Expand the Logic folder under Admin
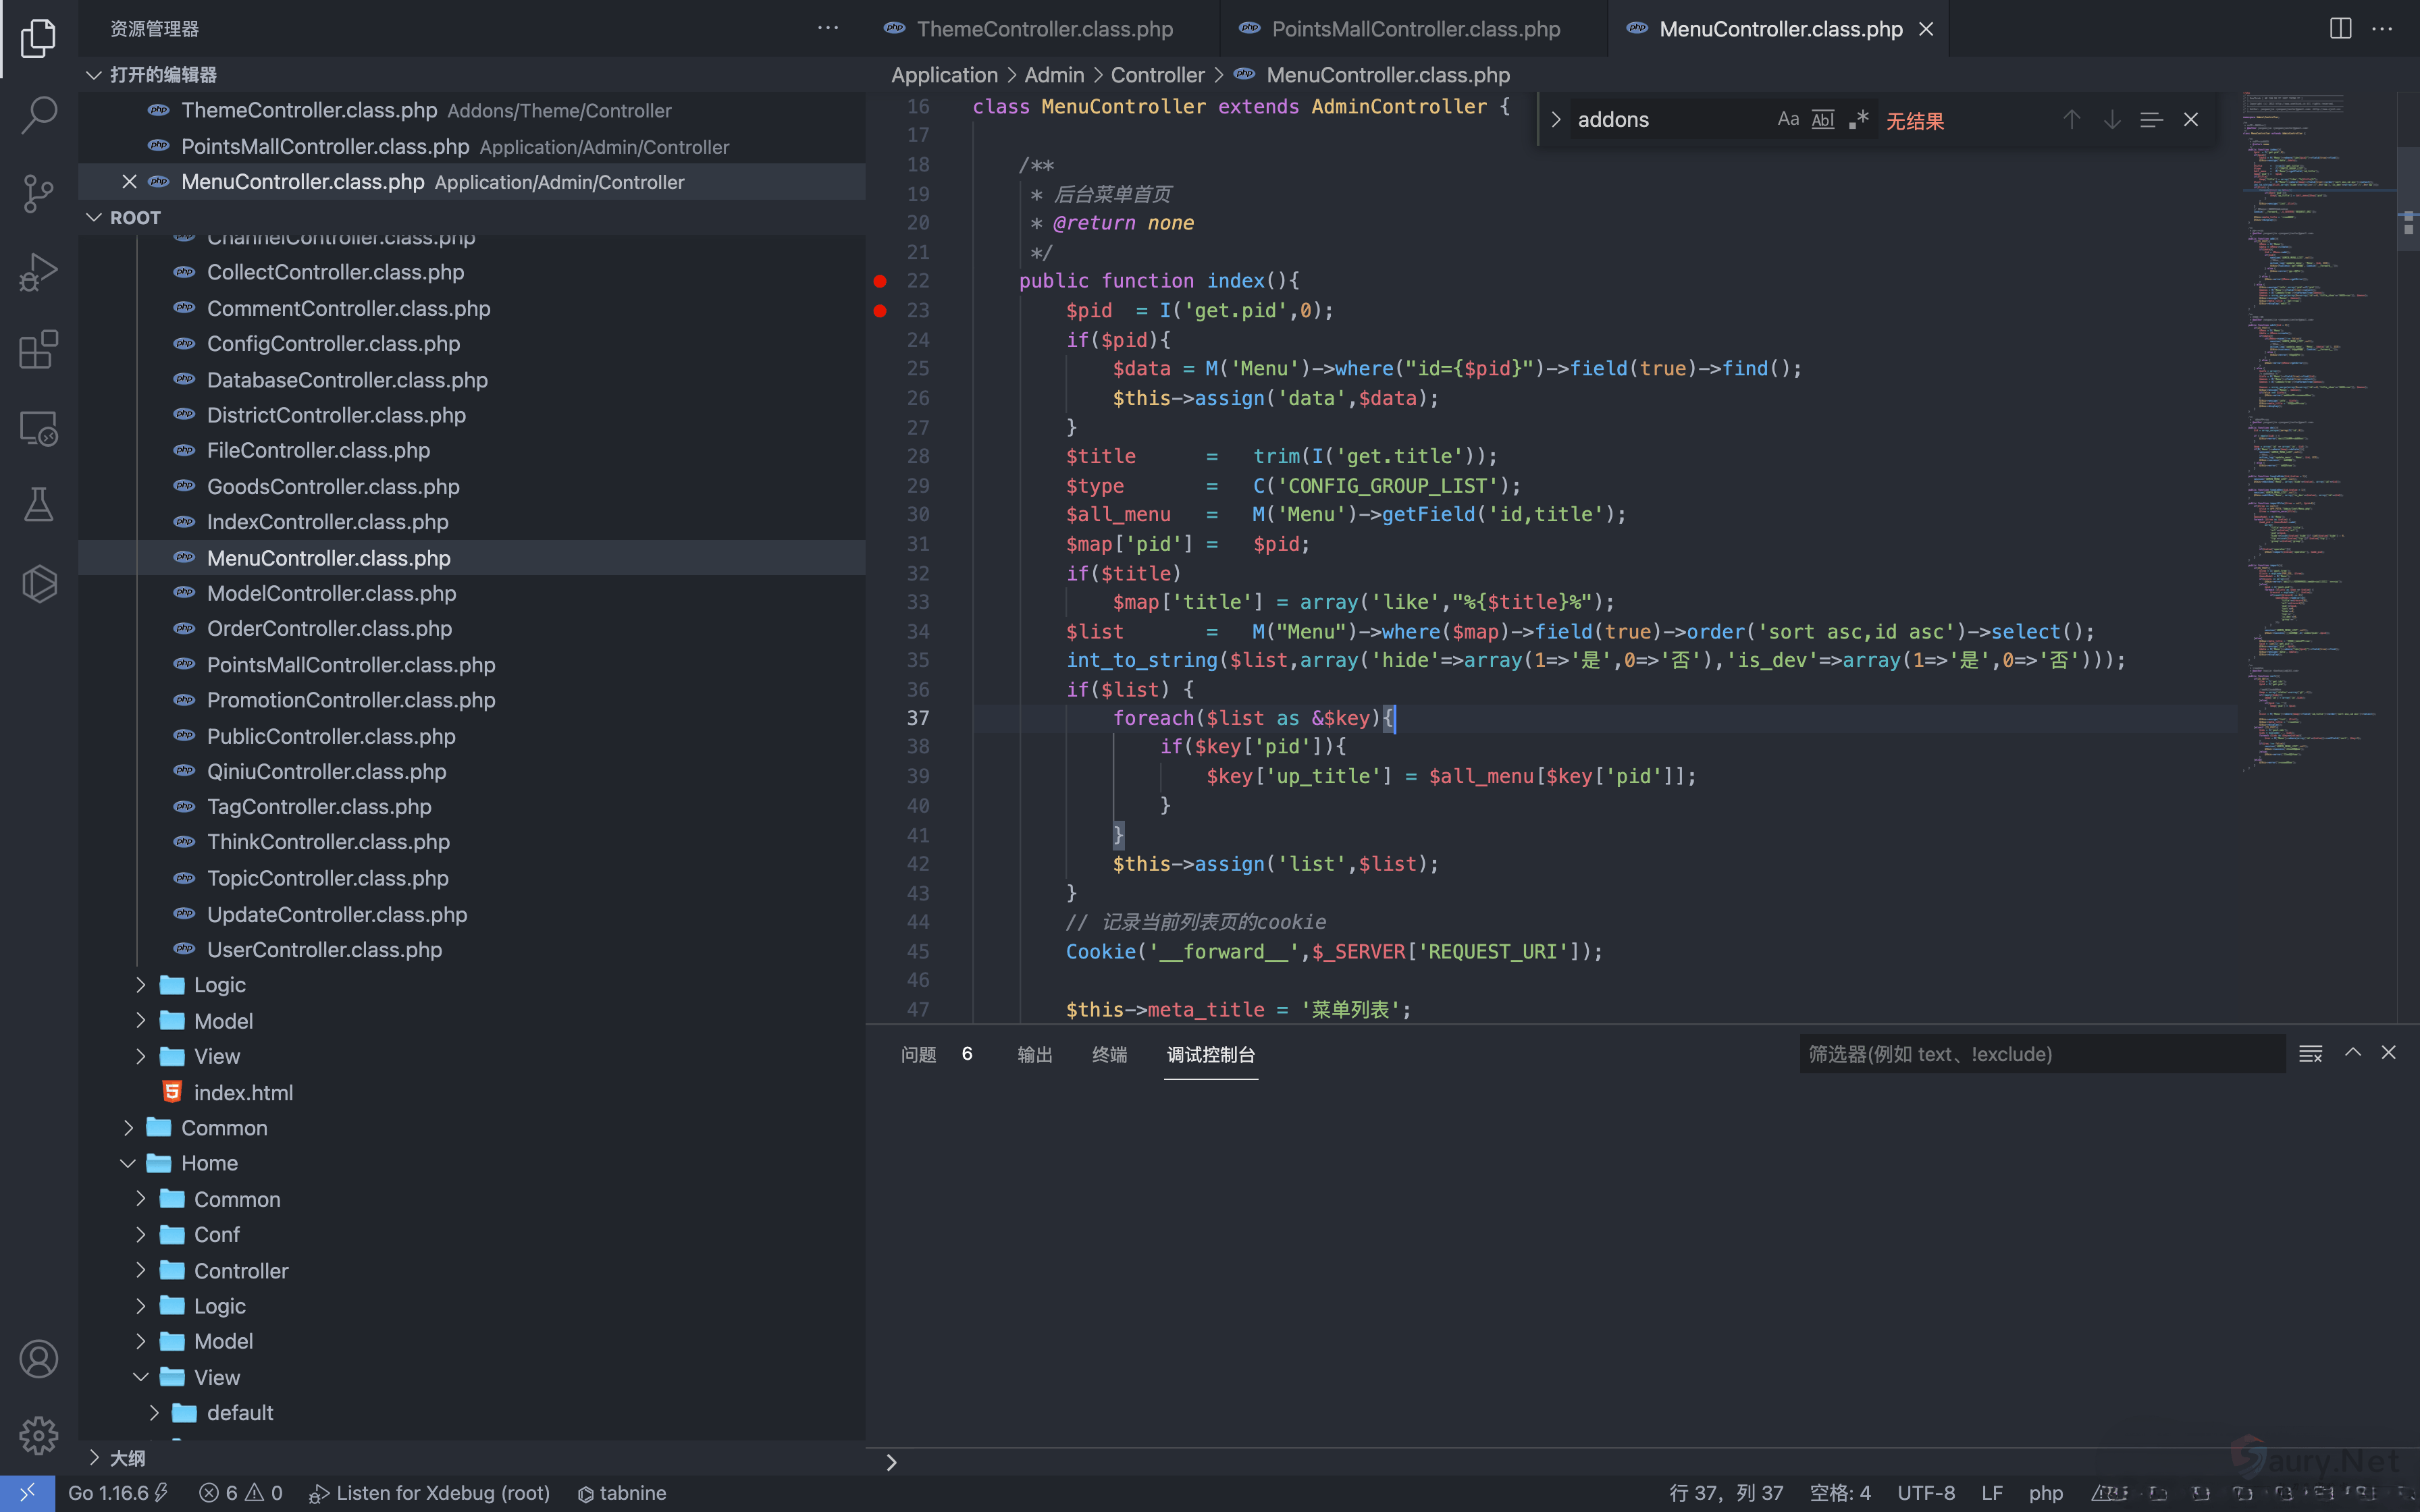Image resolution: width=2420 pixels, height=1512 pixels. click(219, 985)
